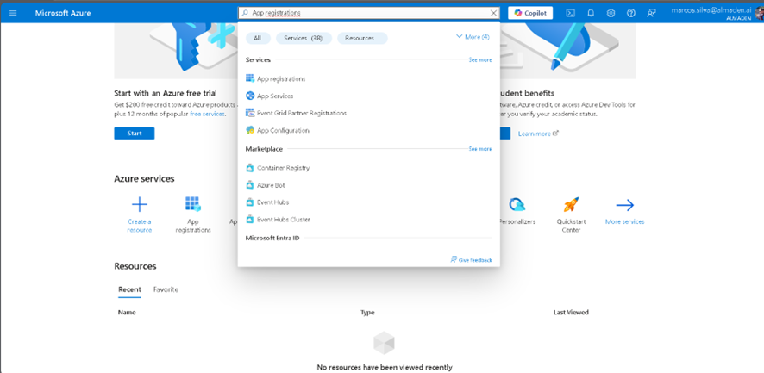Filter results by Services (38)
This screenshot has width=764, height=373.
point(303,38)
